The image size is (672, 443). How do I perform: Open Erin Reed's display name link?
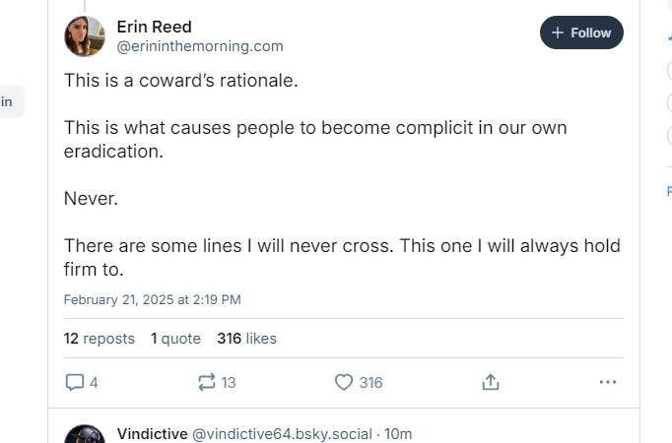pos(154,27)
